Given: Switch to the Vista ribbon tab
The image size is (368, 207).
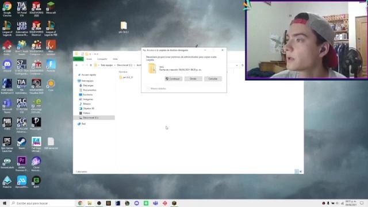Looking at the screenshot, I should coord(115,59).
